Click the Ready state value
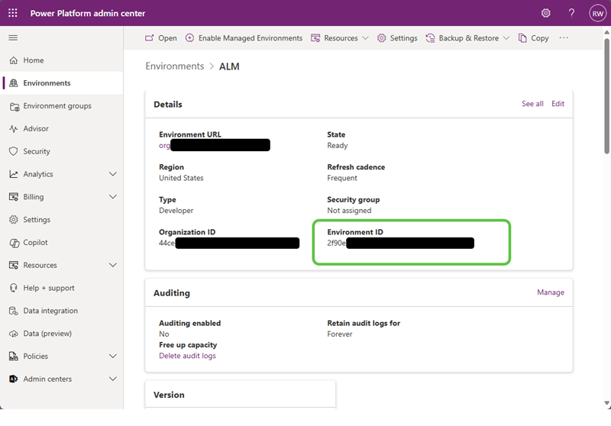Viewport: 611px width, 426px height. coord(338,145)
